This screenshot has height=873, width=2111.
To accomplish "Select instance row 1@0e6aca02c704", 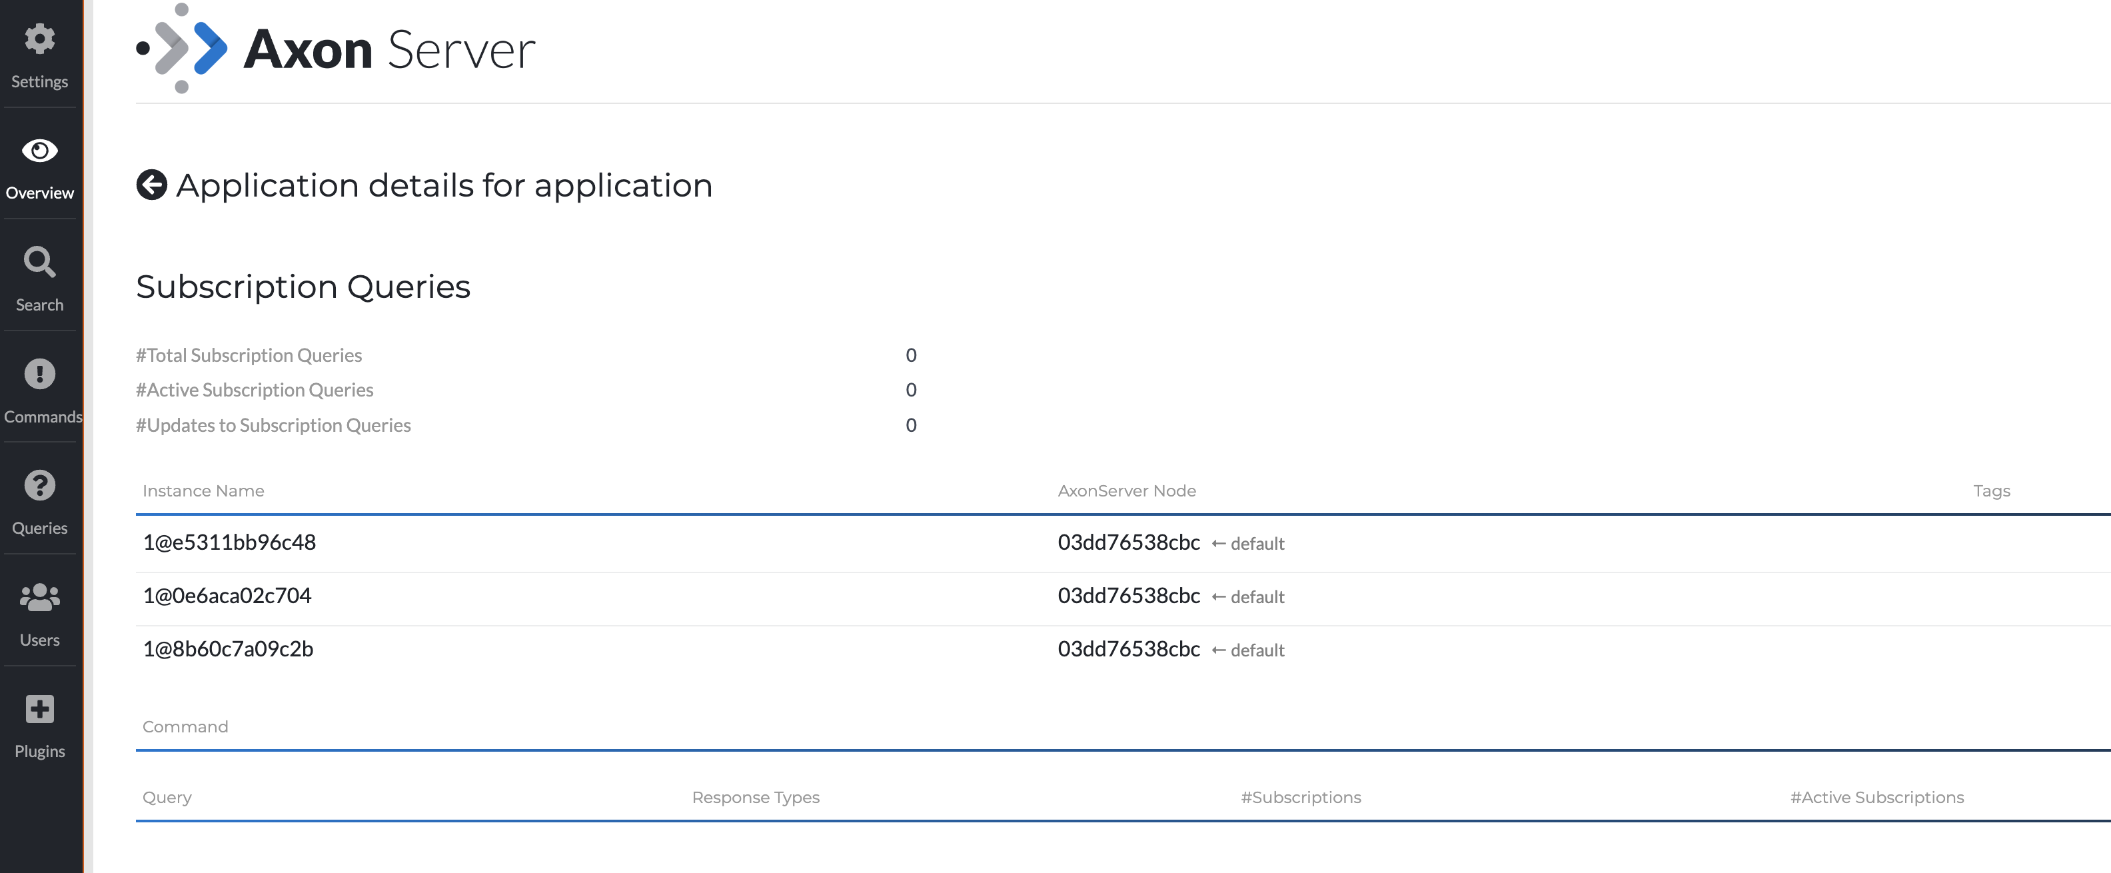I will coord(227,596).
